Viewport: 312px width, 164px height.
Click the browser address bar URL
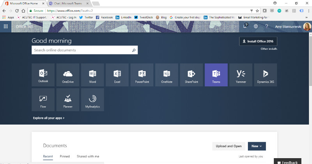pyautogui.click(x=70, y=11)
